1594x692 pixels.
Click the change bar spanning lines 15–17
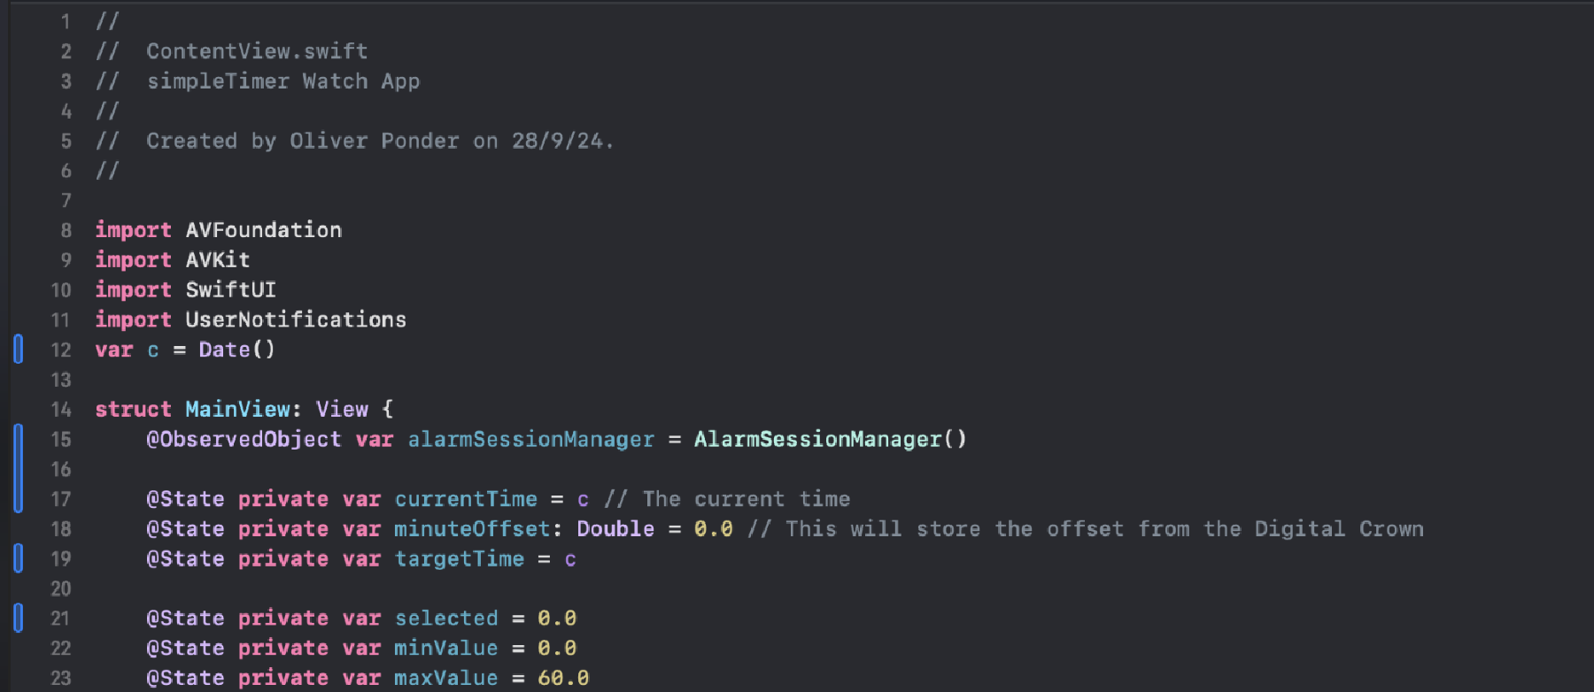coord(18,468)
